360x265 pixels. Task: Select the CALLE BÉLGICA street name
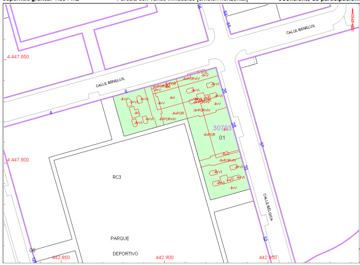tap(267, 208)
